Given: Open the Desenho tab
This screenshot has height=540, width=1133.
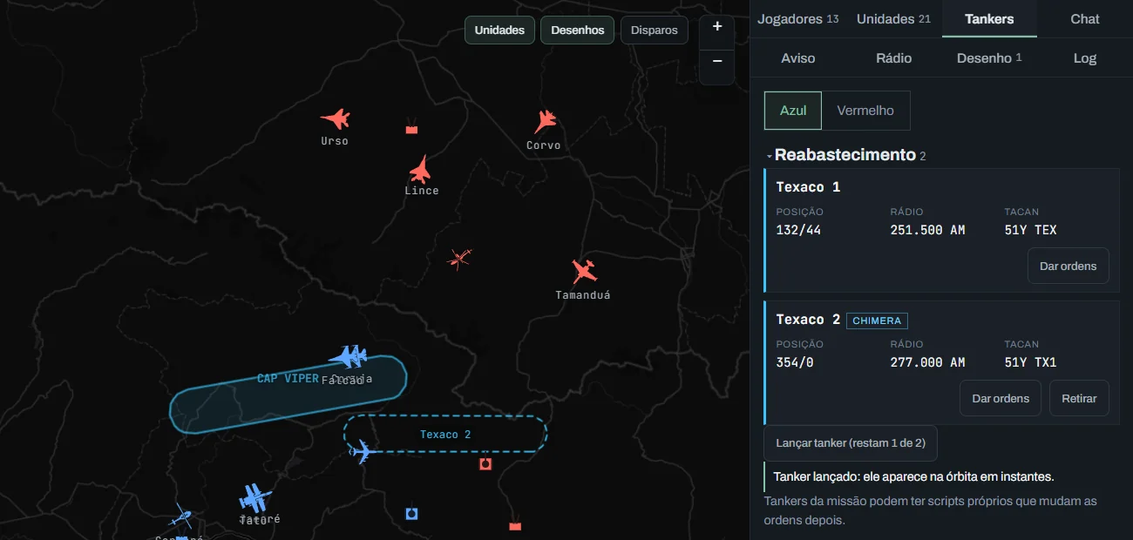Looking at the screenshot, I should 989,57.
